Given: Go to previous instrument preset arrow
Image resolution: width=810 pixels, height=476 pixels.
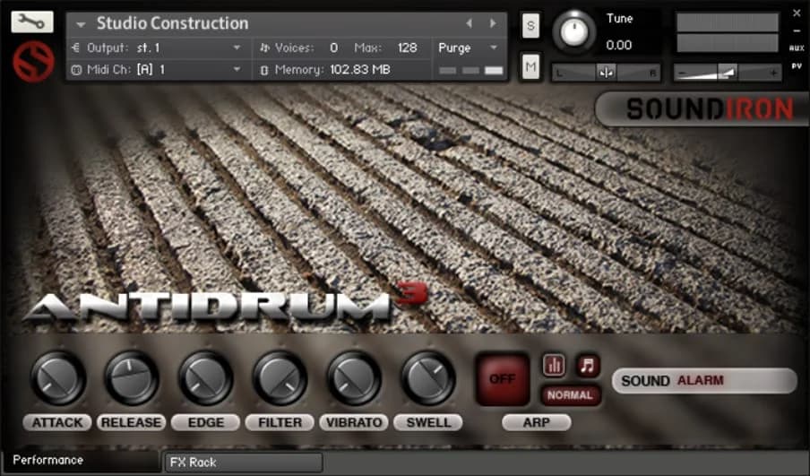Looking at the screenshot, I should [469, 23].
